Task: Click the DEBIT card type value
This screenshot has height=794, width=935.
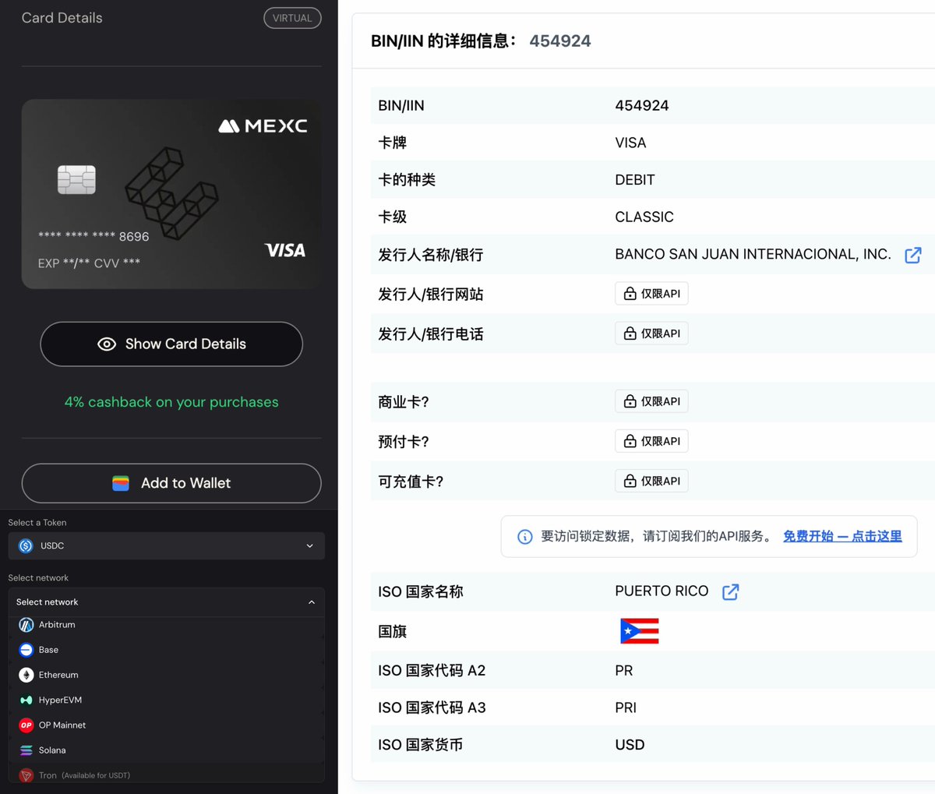Action: click(635, 180)
